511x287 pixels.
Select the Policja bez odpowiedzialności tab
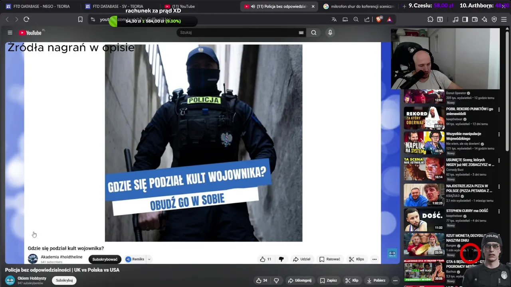(279, 6)
